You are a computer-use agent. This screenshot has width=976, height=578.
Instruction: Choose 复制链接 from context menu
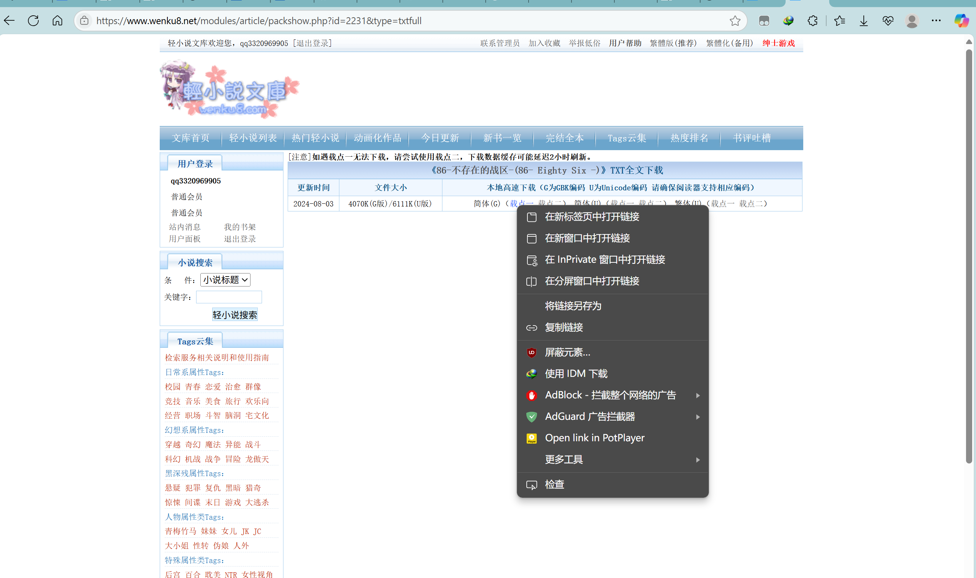click(612, 327)
